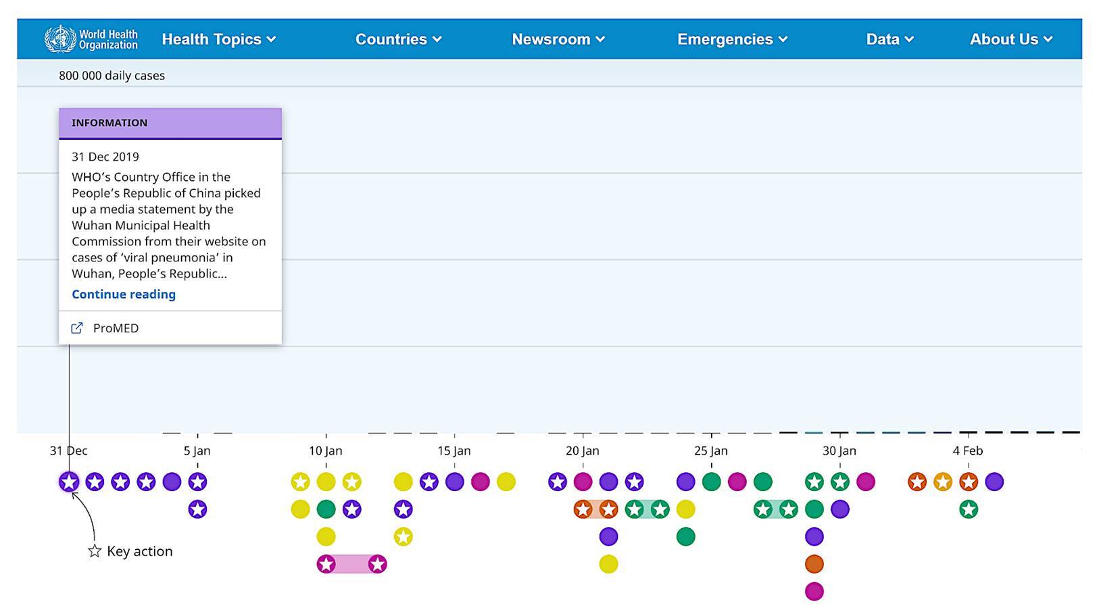This screenshot has height=616, width=1099.
Task: Open the About Us menu
Action: coord(1010,39)
